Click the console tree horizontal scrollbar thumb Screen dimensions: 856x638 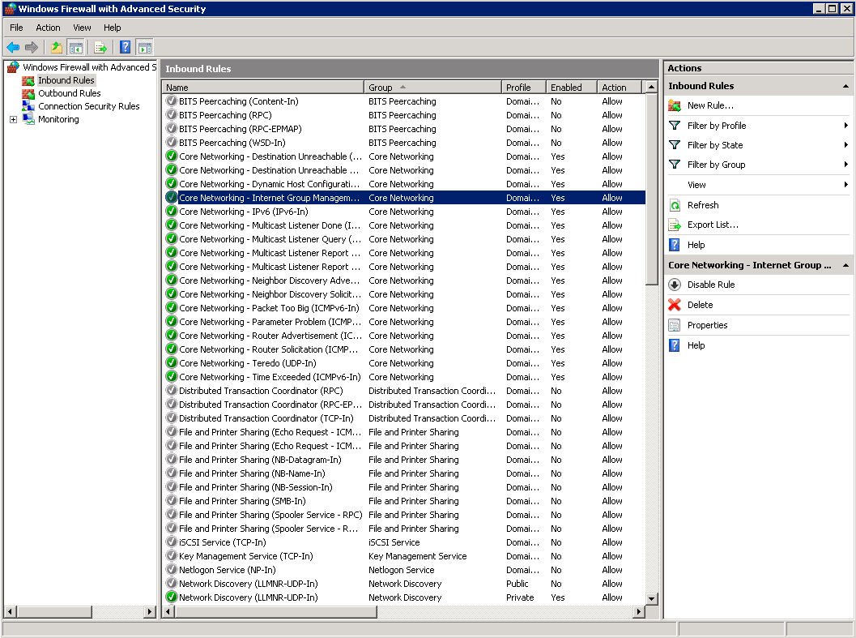(x=53, y=612)
